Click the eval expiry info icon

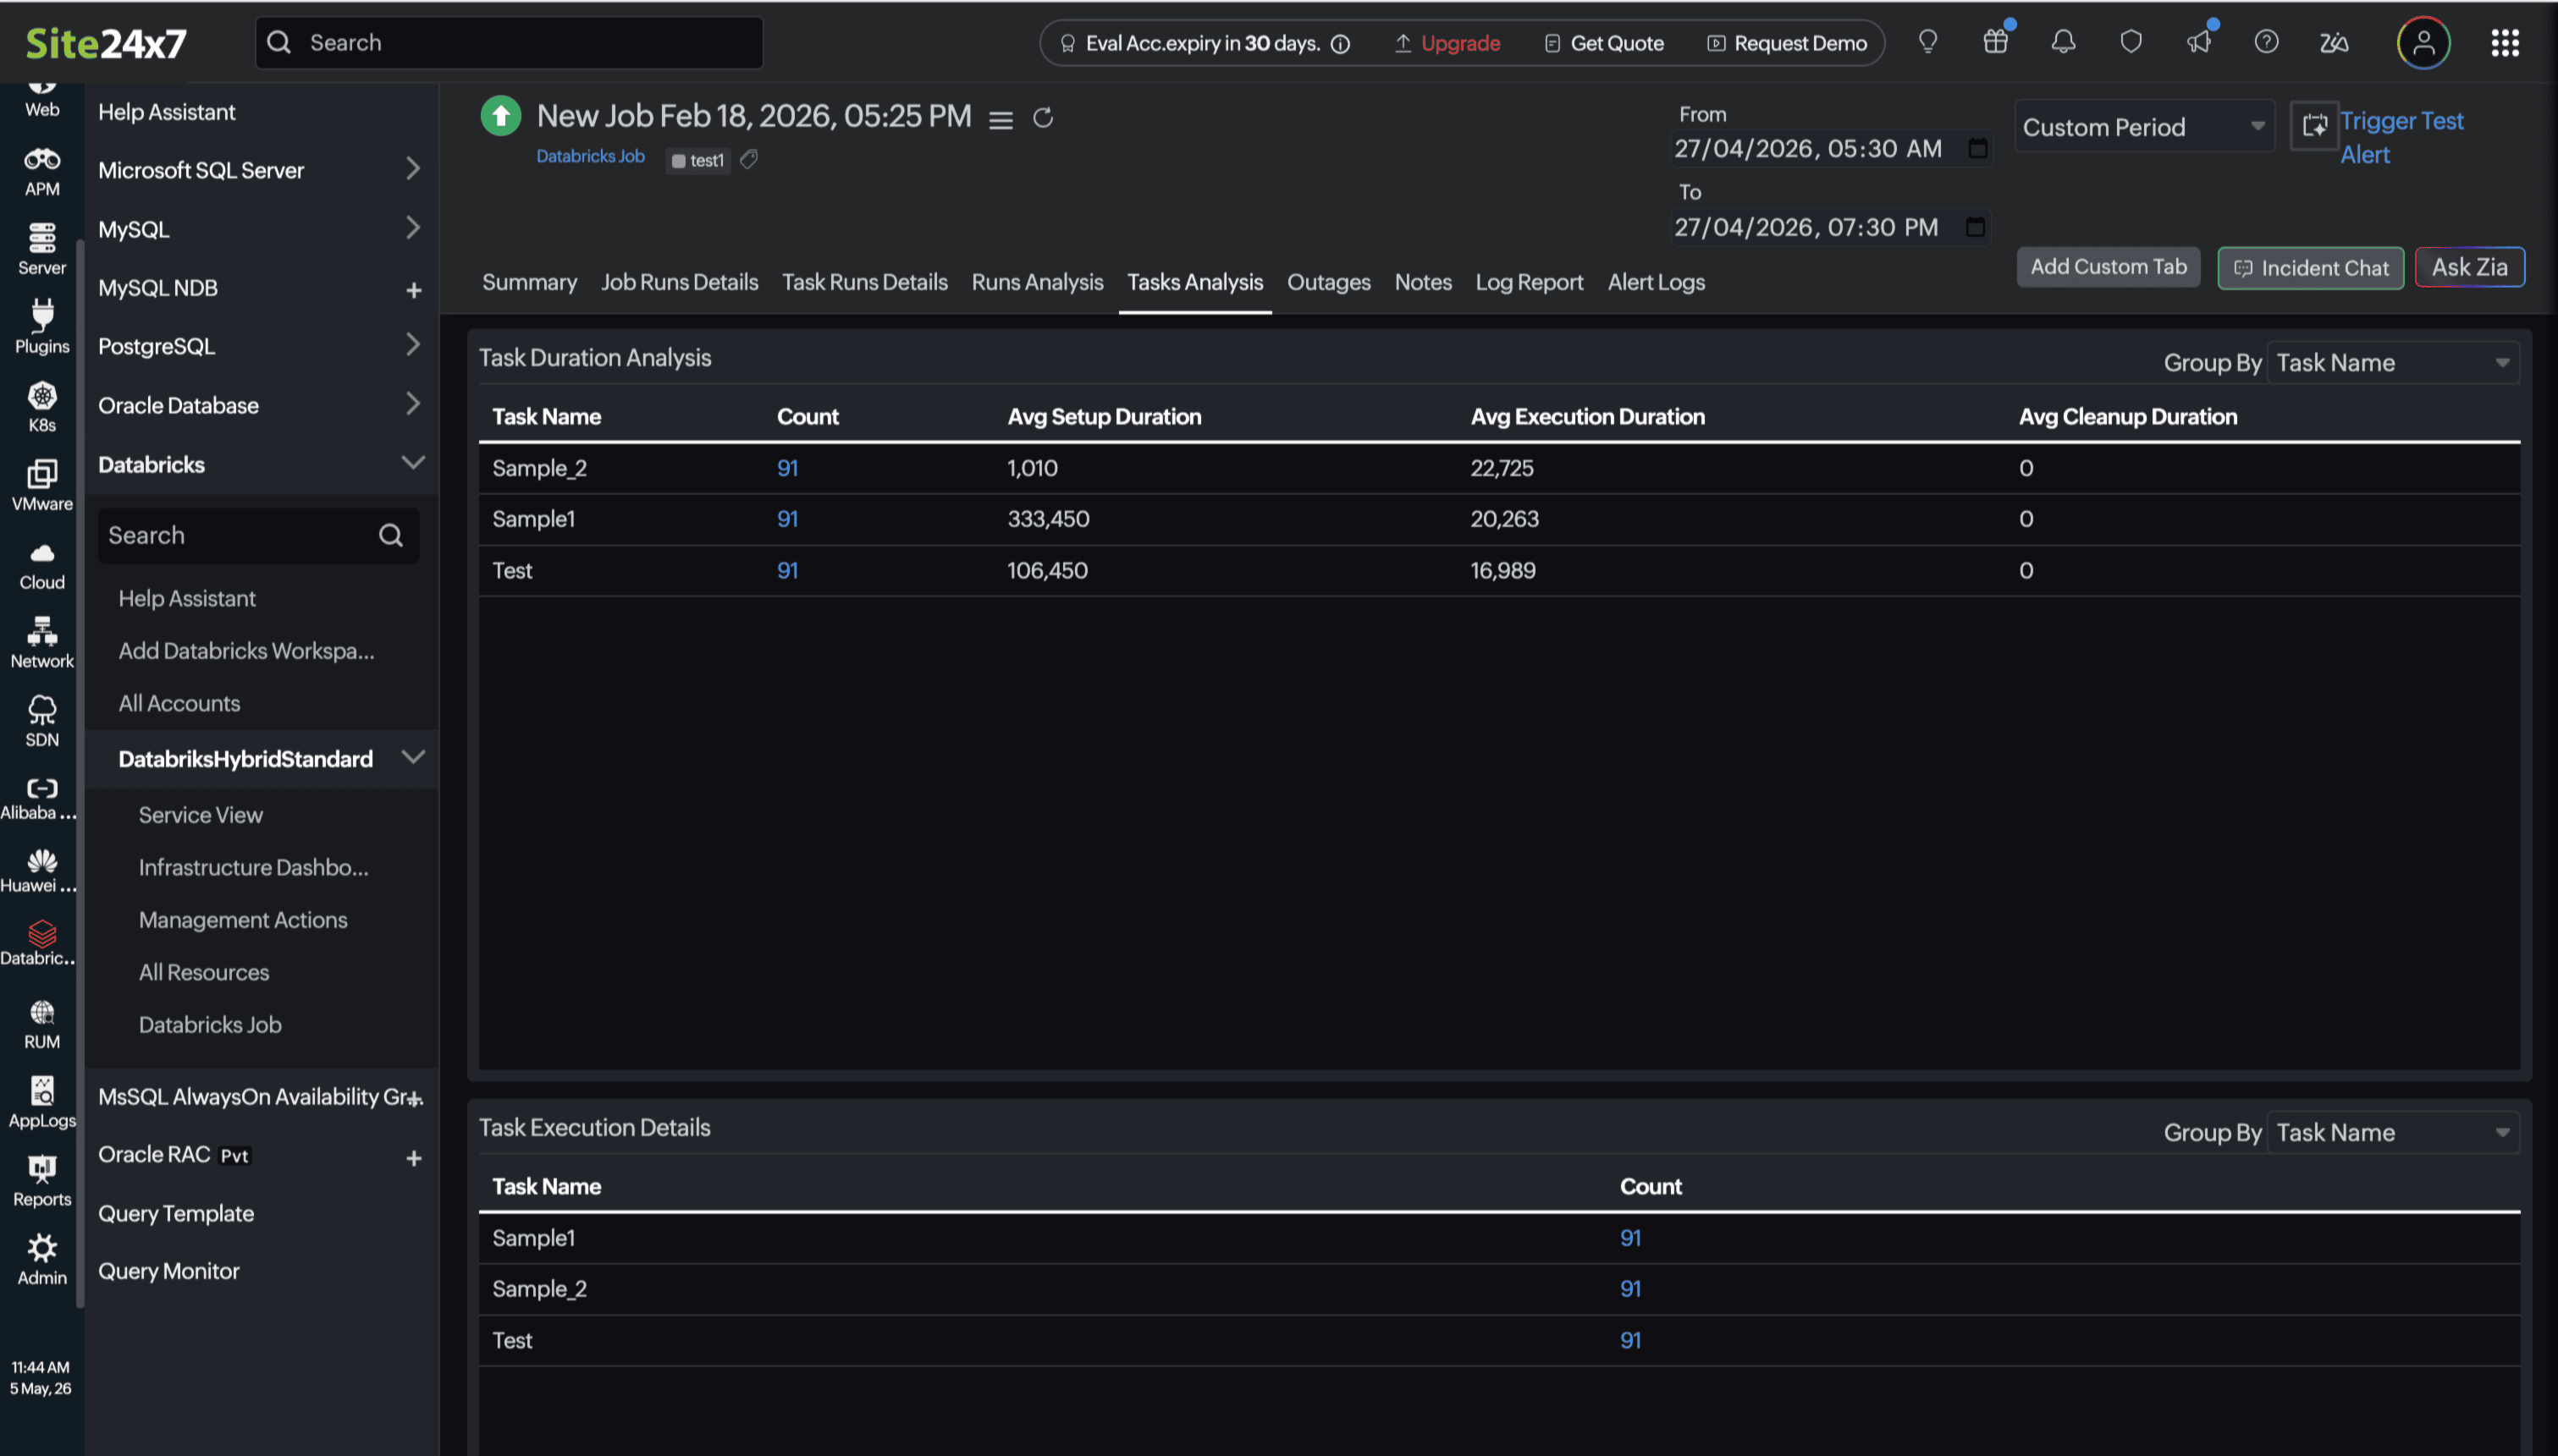[x=1341, y=44]
